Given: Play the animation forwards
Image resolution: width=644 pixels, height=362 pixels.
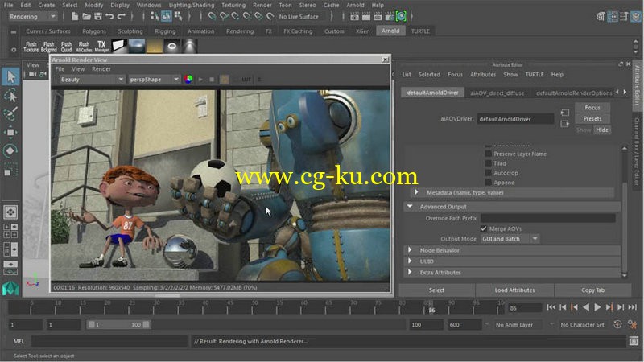Looking at the screenshot, I should click(597, 307).
